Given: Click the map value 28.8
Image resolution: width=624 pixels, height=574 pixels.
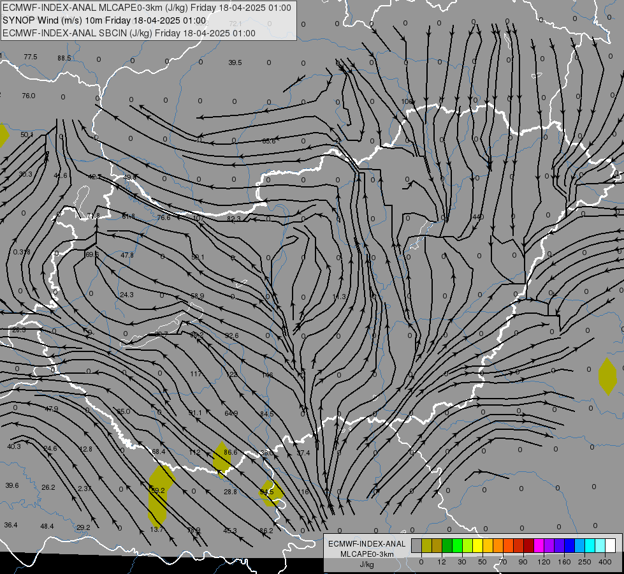Looking at the screenshot, I should pos(231,492).
